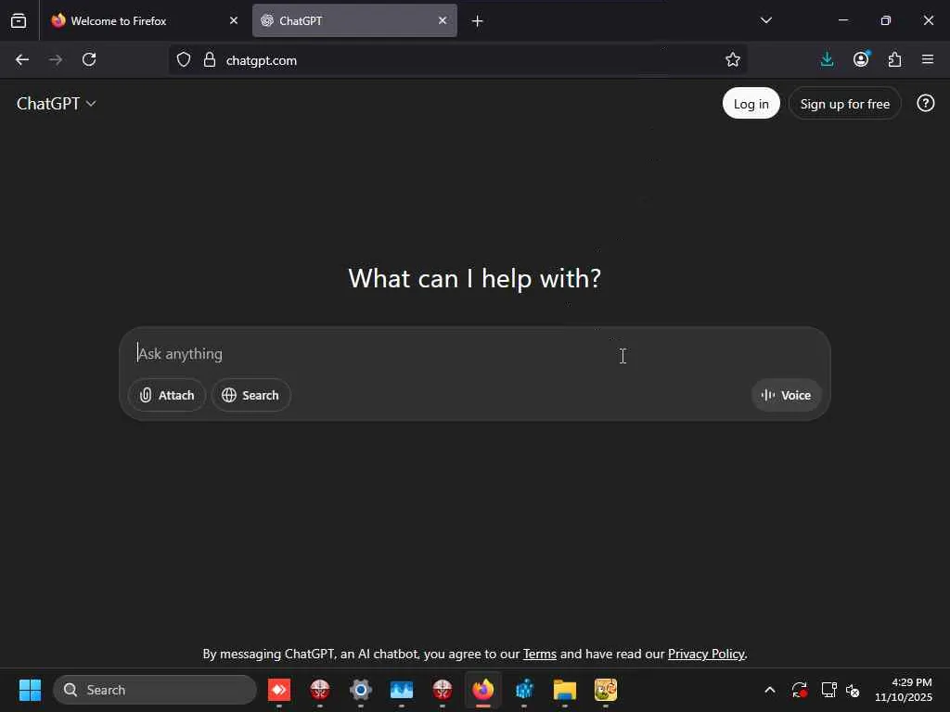Bookmark this page with the star icon
Viewport: 950px width, 712px height.
pyautogui.click(x=733, y=59)
